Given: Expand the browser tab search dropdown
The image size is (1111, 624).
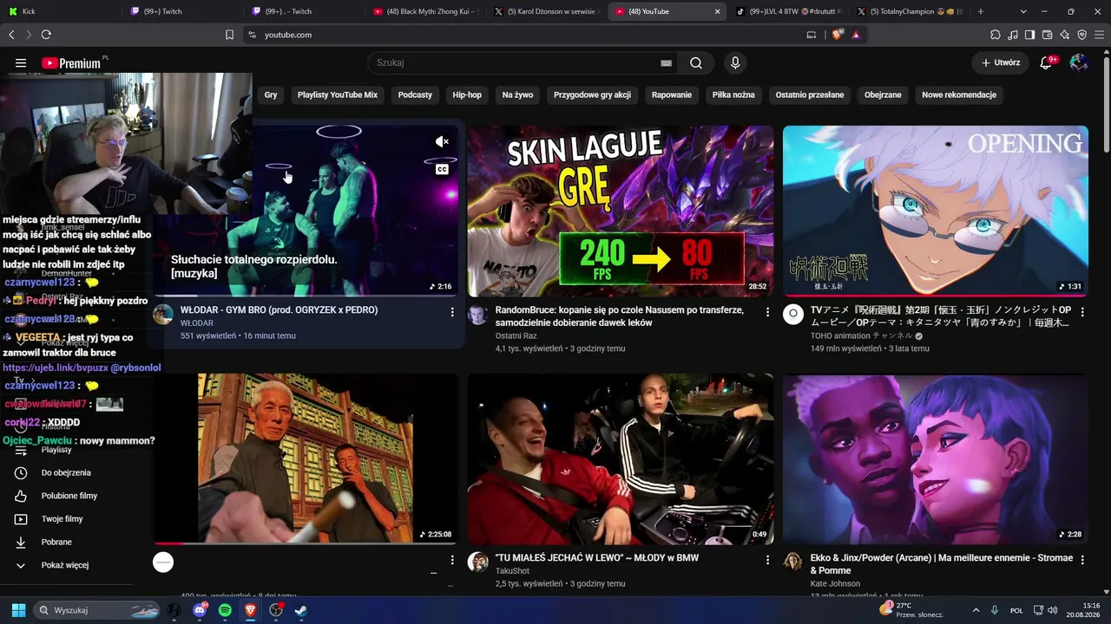Looking at the screenshot, I should click(1023, 11).
